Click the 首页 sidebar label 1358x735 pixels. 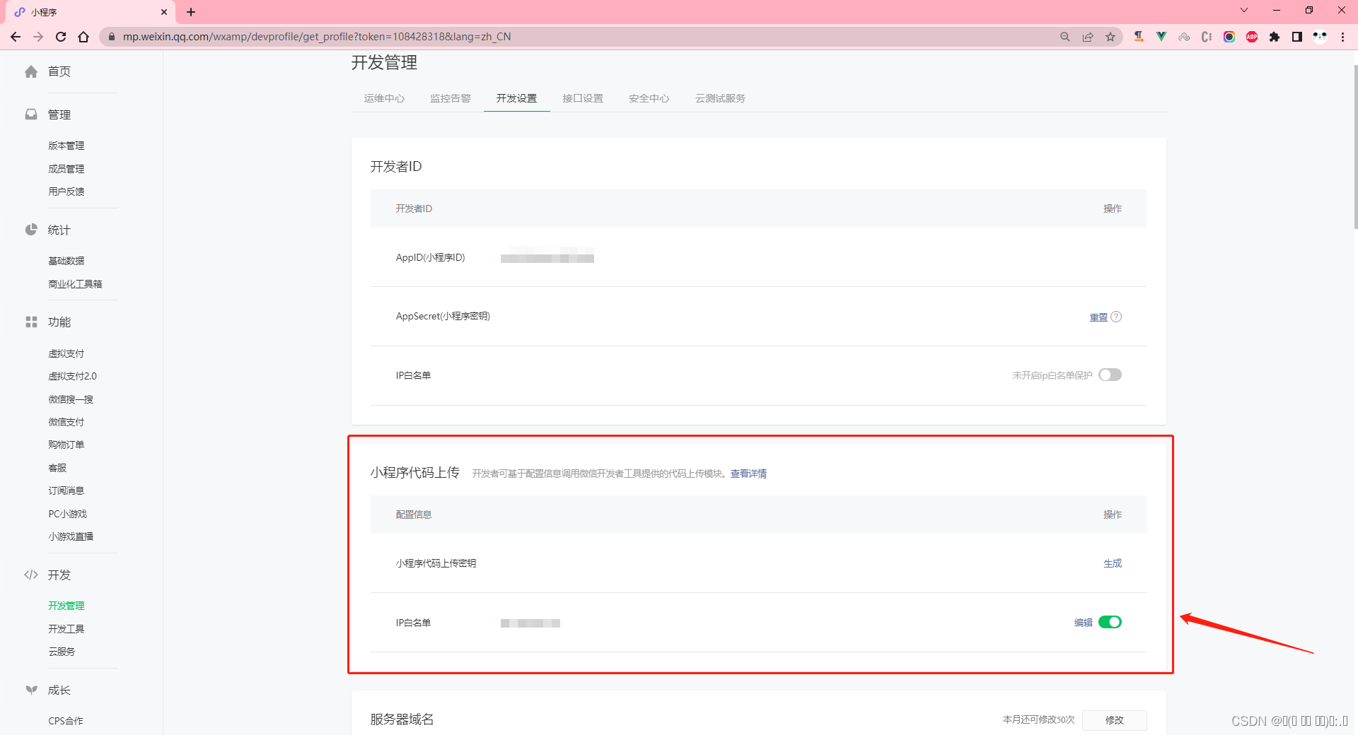59,71
